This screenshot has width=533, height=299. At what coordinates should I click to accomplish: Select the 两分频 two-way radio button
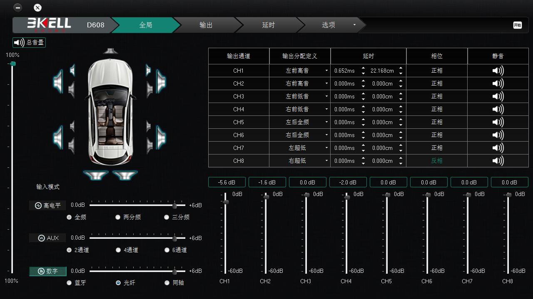118,217
